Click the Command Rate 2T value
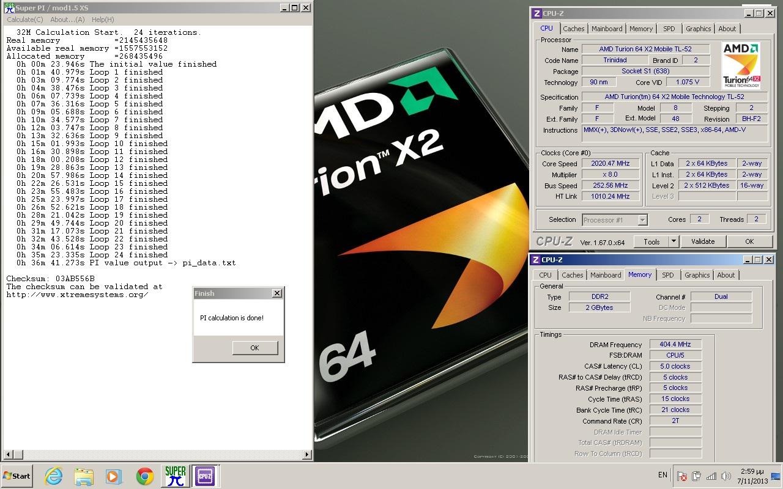 point(676,421)
